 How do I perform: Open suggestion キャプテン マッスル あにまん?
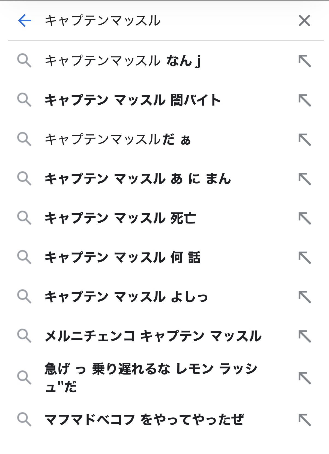point(138,179)
